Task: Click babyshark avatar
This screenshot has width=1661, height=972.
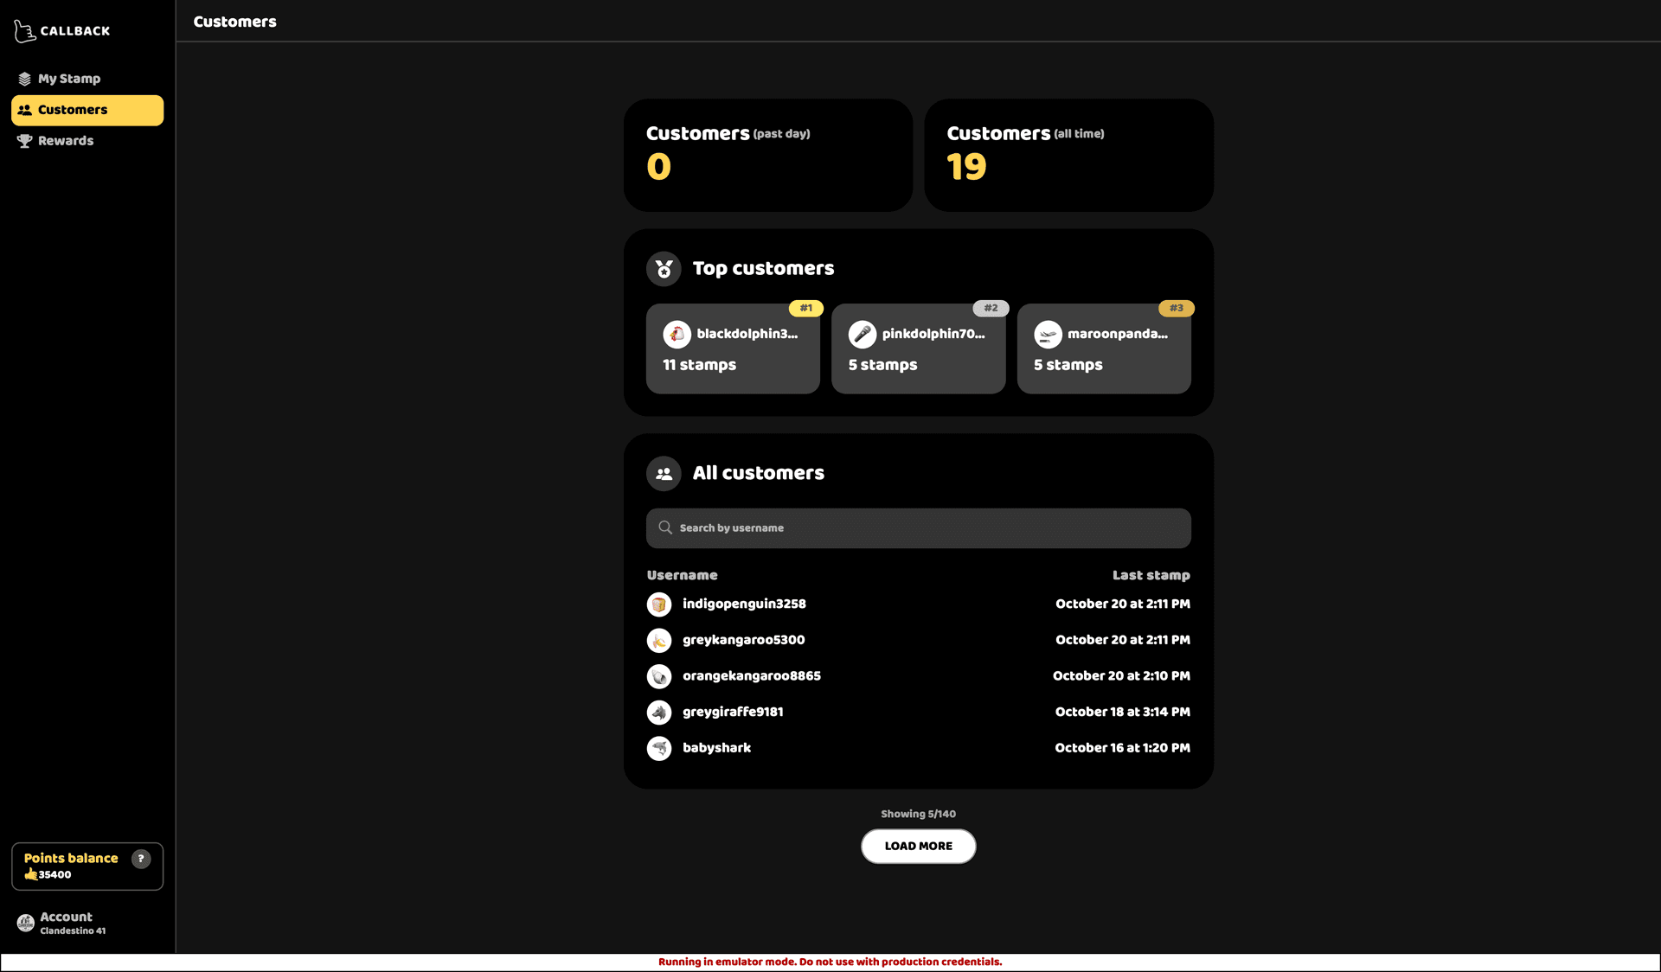Action: pos(659,748)
